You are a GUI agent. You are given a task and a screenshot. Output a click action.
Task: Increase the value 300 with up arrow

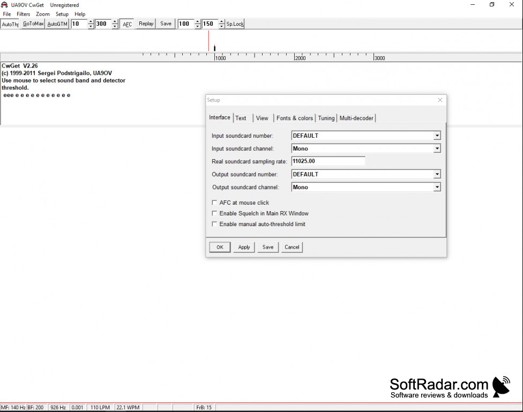tap(115, 21)
